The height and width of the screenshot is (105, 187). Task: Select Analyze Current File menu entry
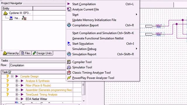(103, 9)
